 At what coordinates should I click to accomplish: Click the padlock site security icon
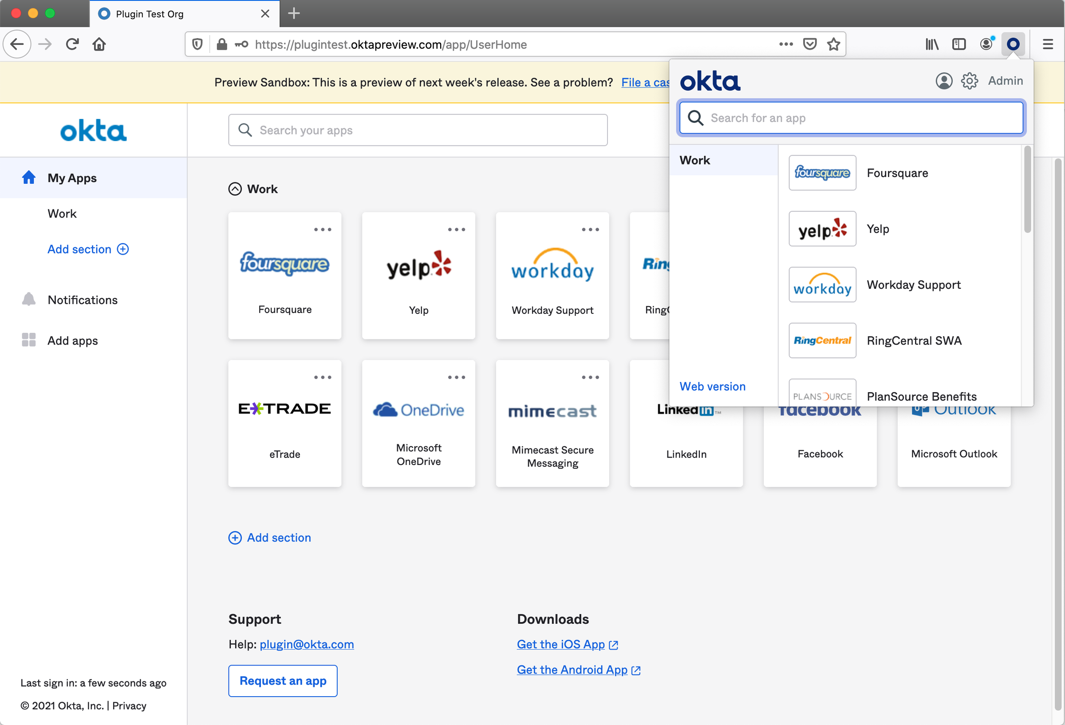pyautogui.click(x=222, y=44)
